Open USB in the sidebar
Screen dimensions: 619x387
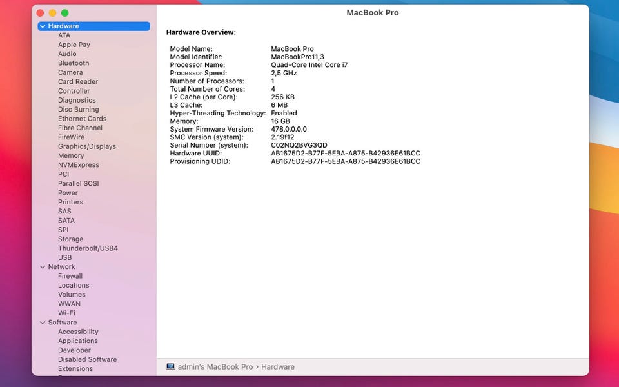click(64, 257)
